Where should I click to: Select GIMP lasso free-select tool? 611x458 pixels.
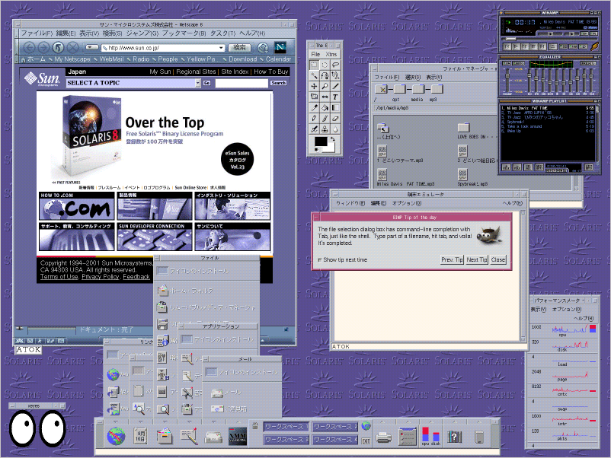click(335, 65)
